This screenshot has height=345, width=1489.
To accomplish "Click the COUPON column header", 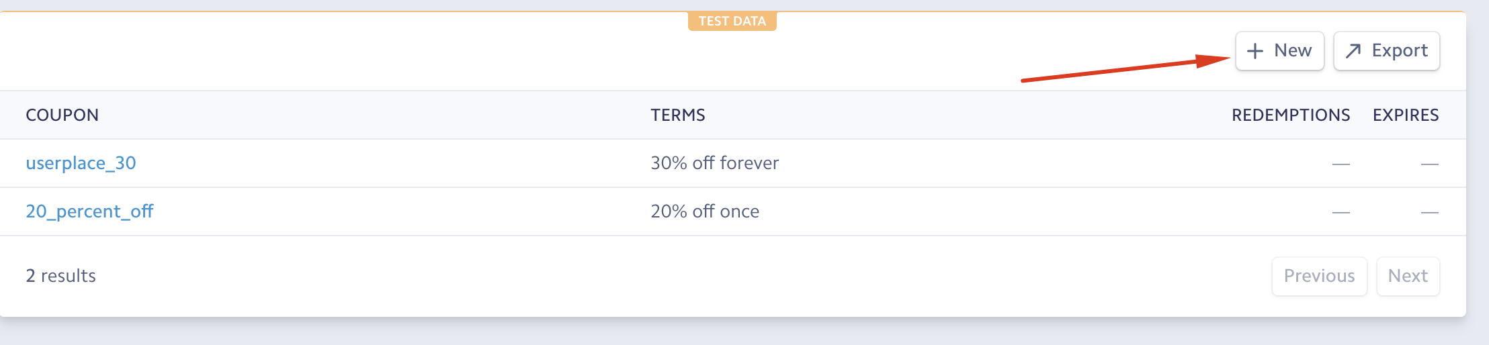I will tap(62, 115).
